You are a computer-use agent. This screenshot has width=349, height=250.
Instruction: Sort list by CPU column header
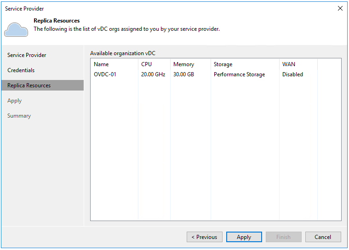146,64
